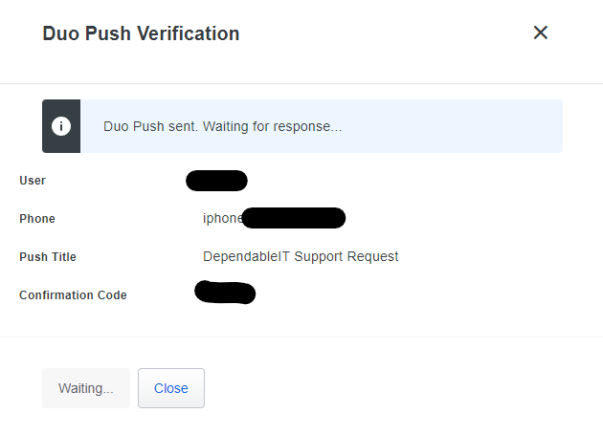603x435 pixels.
Task: Select the User field label
Action: 33,181
